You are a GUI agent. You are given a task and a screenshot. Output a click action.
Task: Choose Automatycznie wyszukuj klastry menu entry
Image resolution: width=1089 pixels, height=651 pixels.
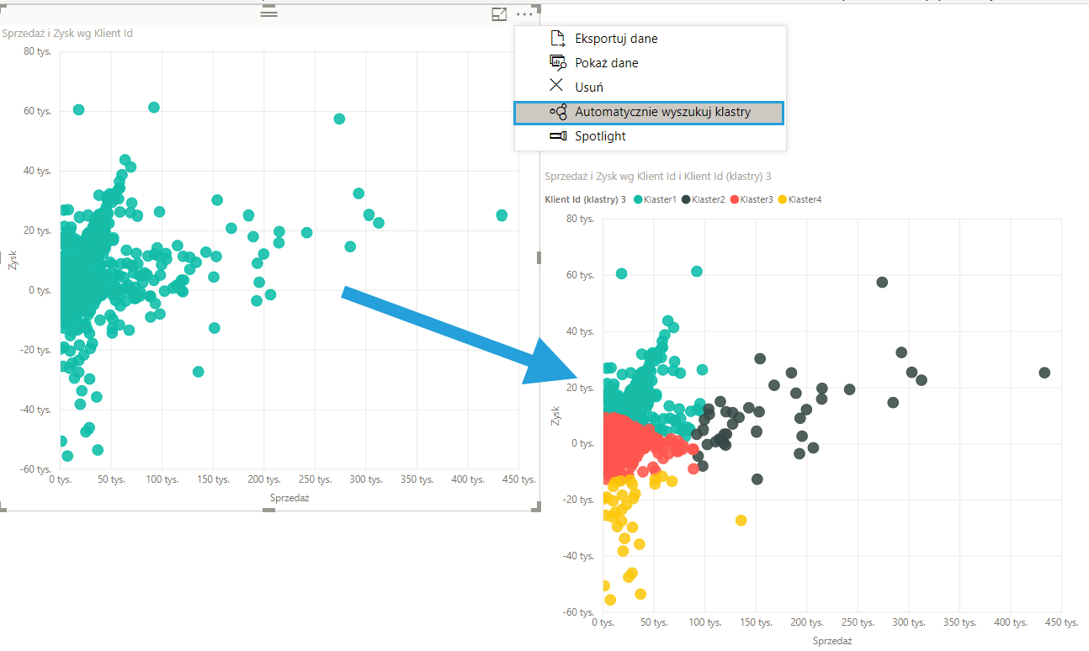(x=661, y=112)
